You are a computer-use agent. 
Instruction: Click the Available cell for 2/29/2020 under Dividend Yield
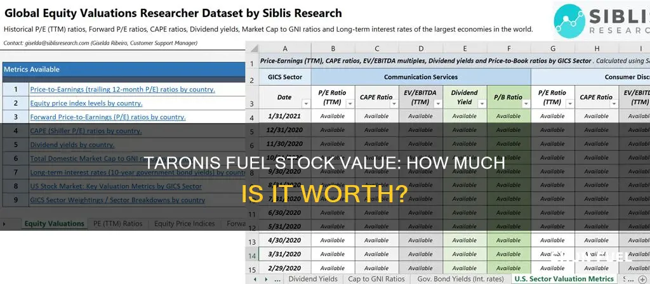(x=465, y=268)
